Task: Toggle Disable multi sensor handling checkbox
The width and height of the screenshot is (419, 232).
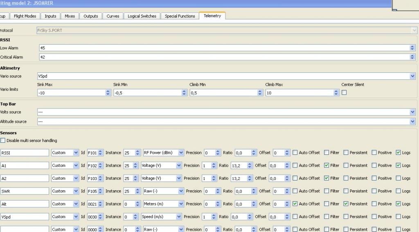Action: click(x=3, y=141)
